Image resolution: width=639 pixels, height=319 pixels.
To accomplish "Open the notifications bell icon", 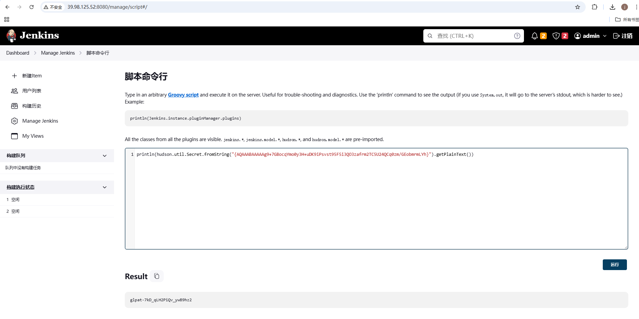I will (535, 36).
